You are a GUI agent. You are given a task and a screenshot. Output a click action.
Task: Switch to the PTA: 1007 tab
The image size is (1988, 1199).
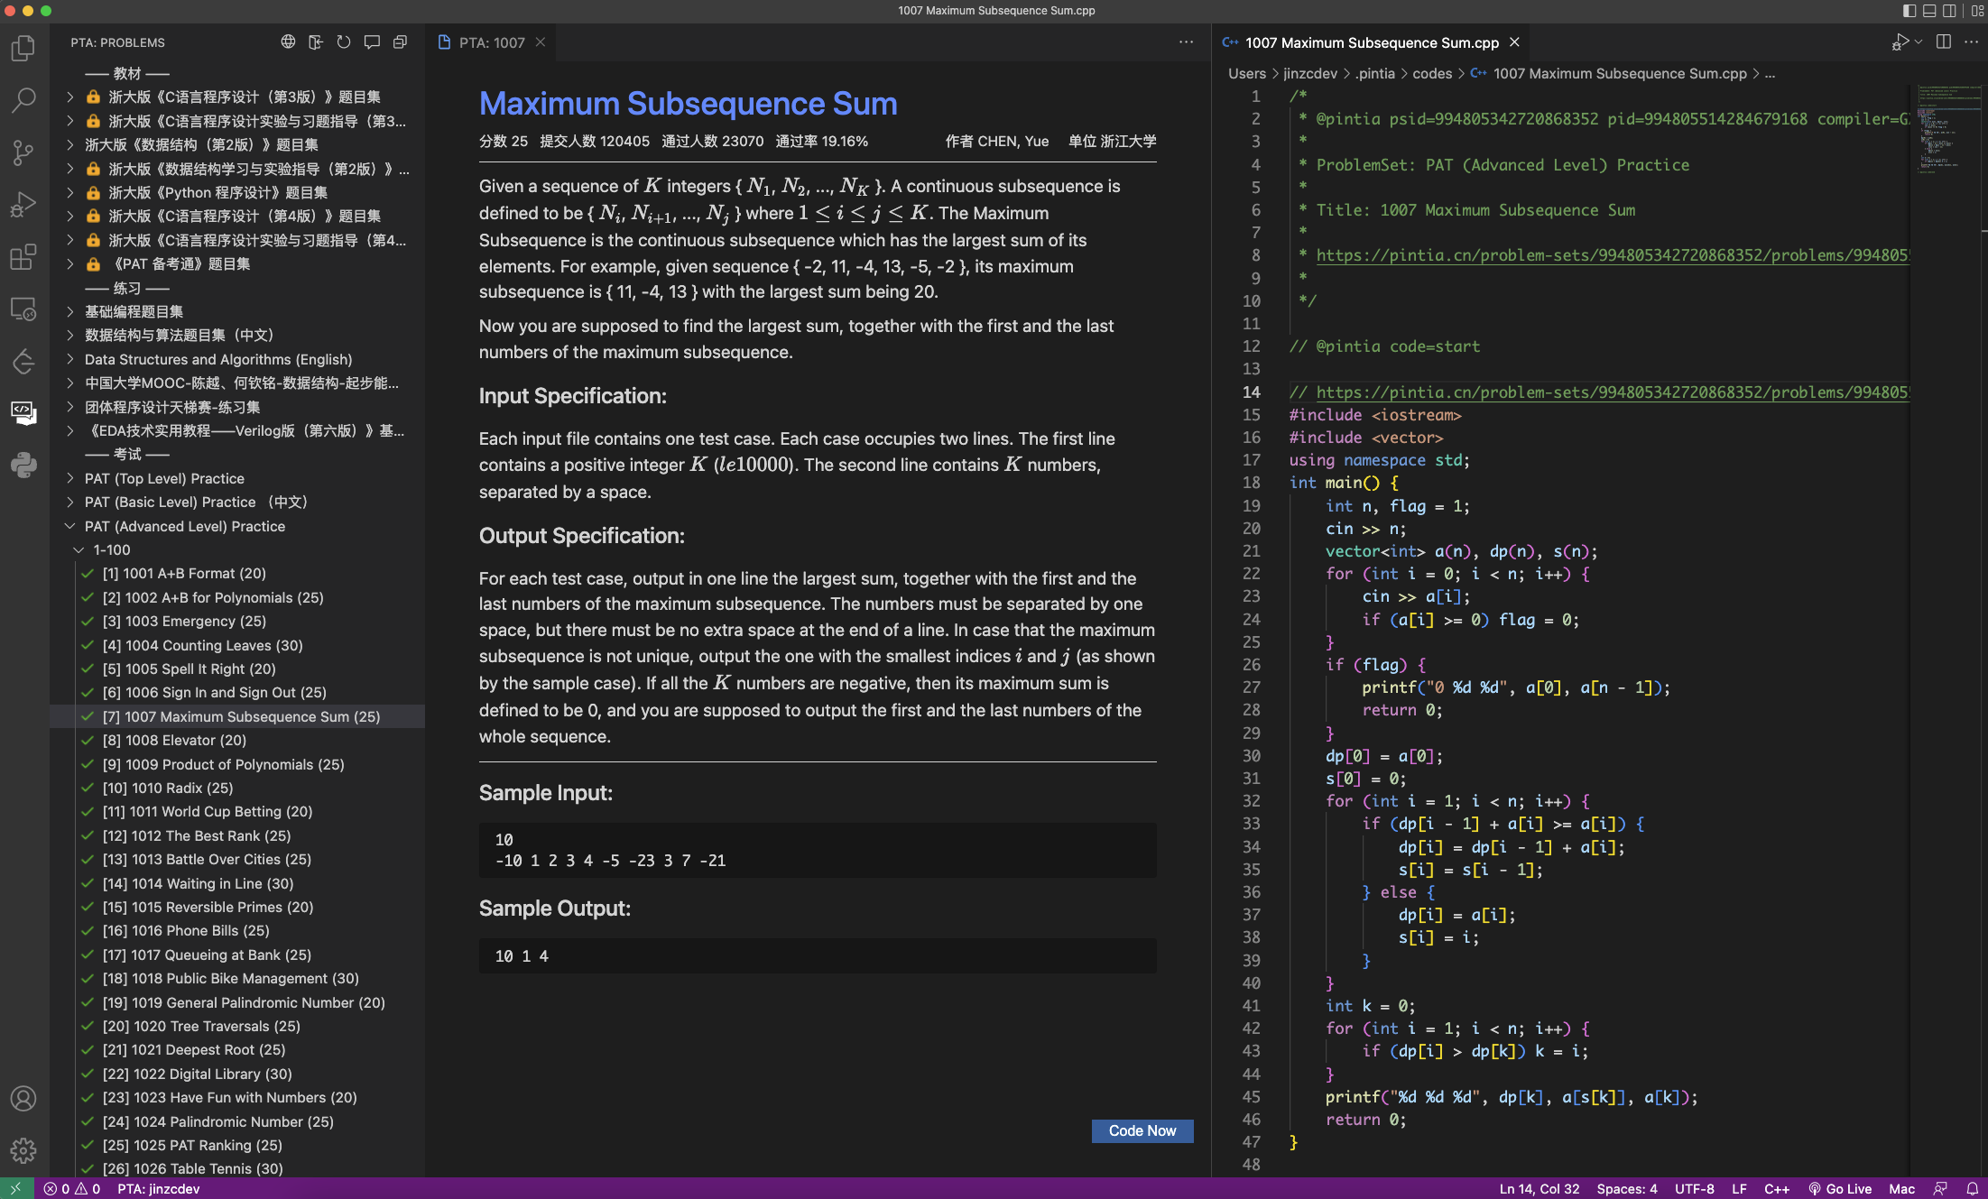tap(492, 42)
